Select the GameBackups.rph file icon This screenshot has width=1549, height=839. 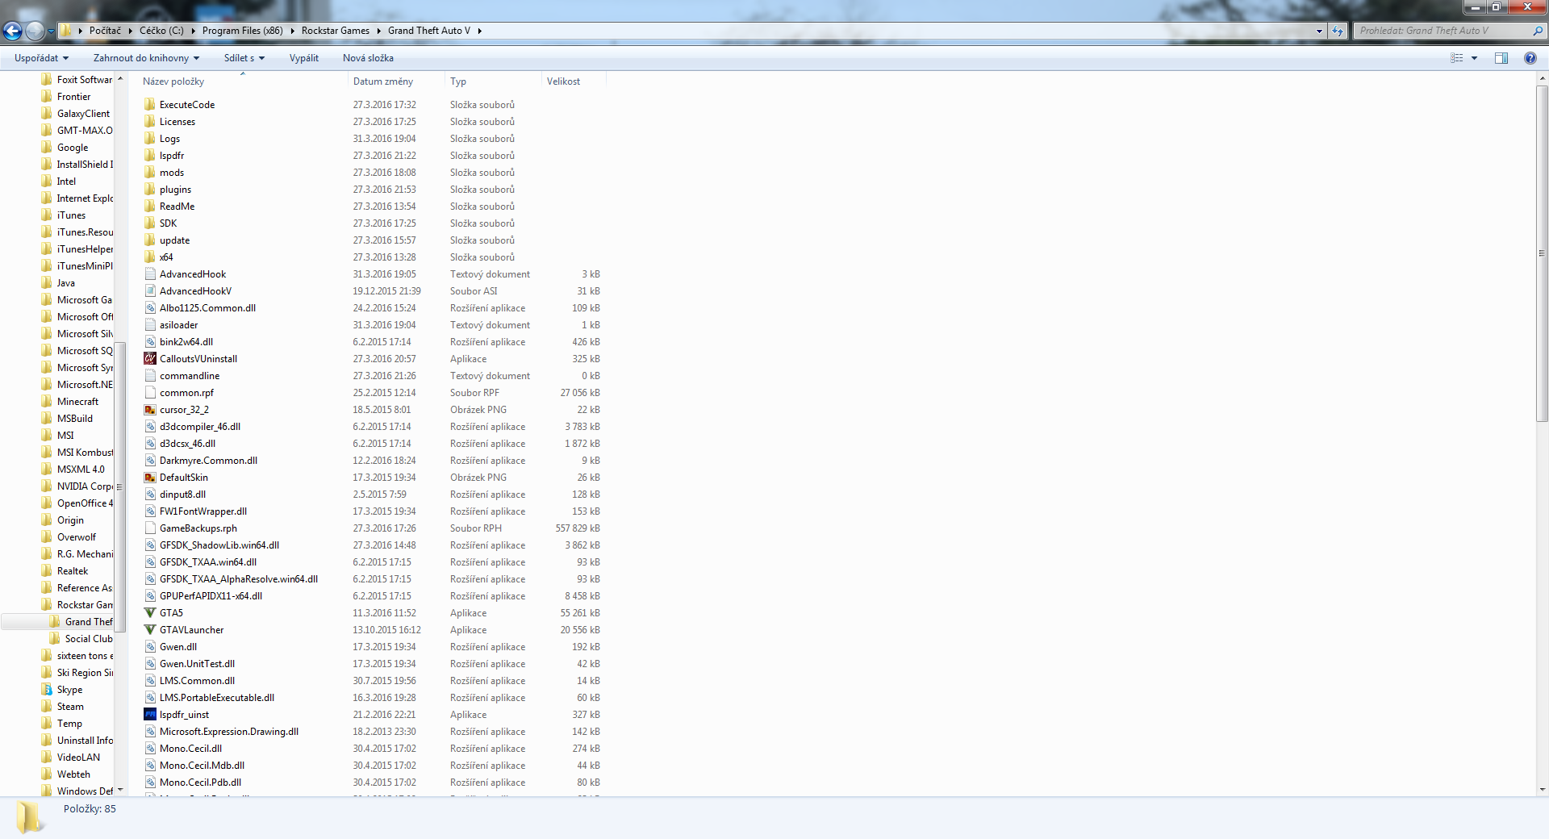(x=149, y=528)
